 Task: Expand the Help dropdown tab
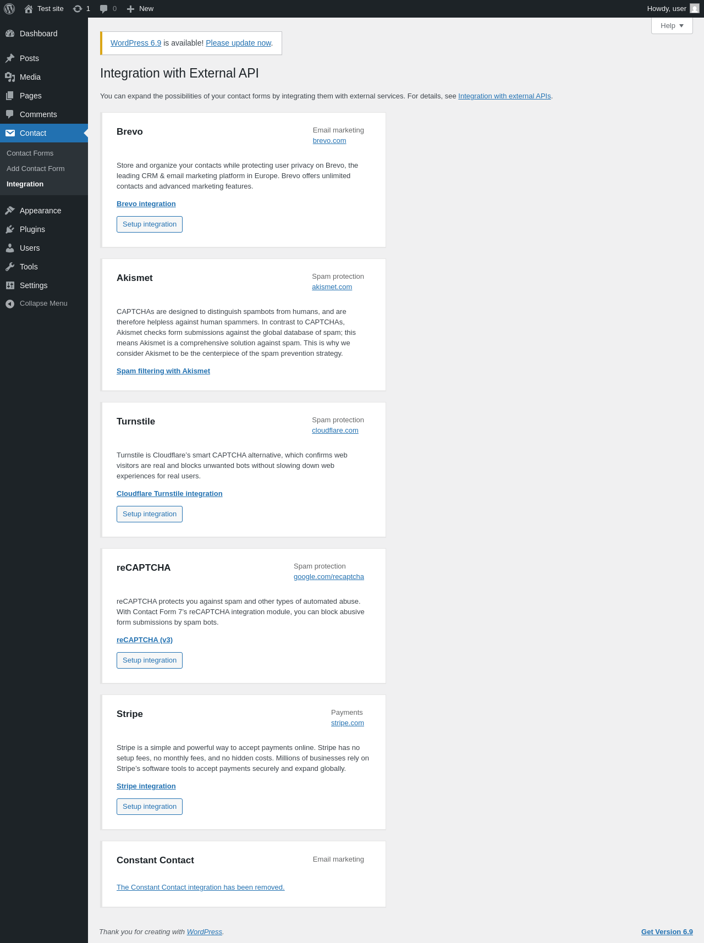672,26
